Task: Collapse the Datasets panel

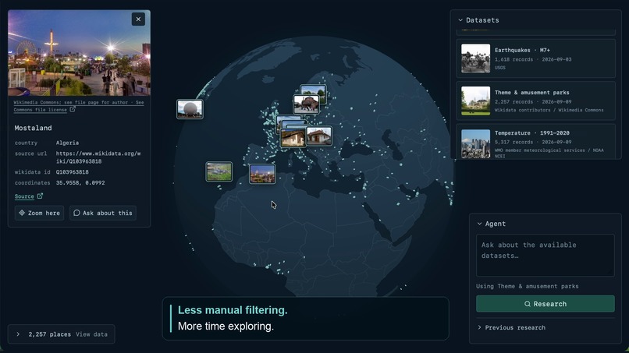Action: (x=460, y=20)
